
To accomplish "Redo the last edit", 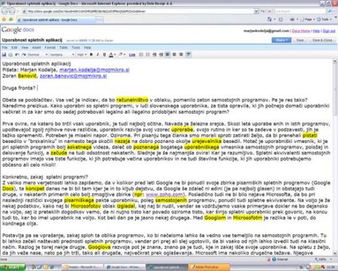I will (24, 55).
